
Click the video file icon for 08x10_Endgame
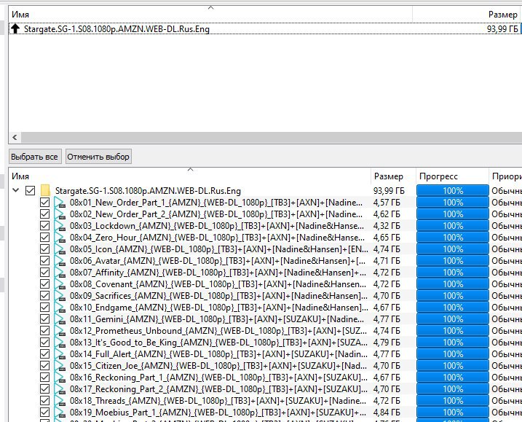(x=60, y=308)
